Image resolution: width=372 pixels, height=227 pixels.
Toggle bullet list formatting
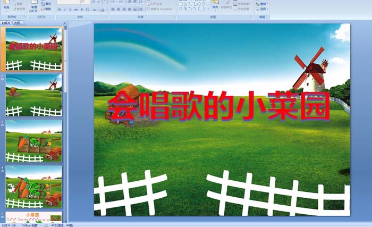[x=113, y=2]
